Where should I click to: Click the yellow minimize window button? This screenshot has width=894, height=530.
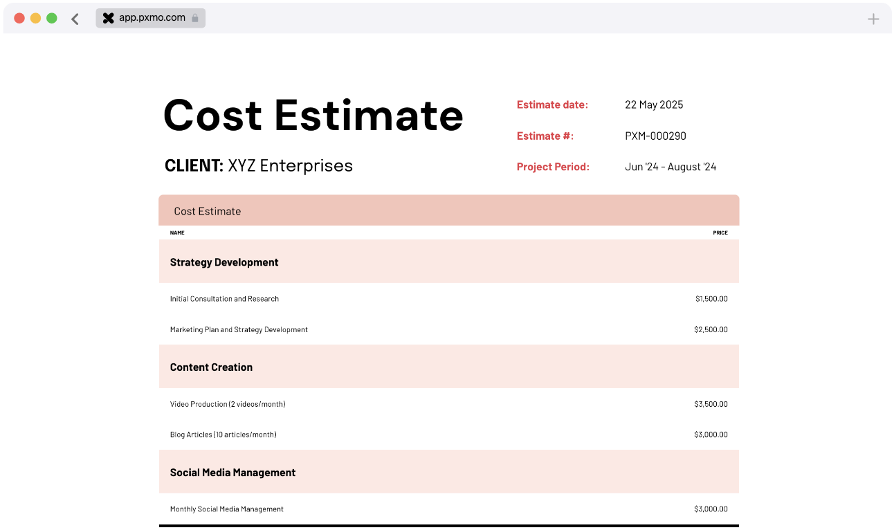[x=35, y=18]
